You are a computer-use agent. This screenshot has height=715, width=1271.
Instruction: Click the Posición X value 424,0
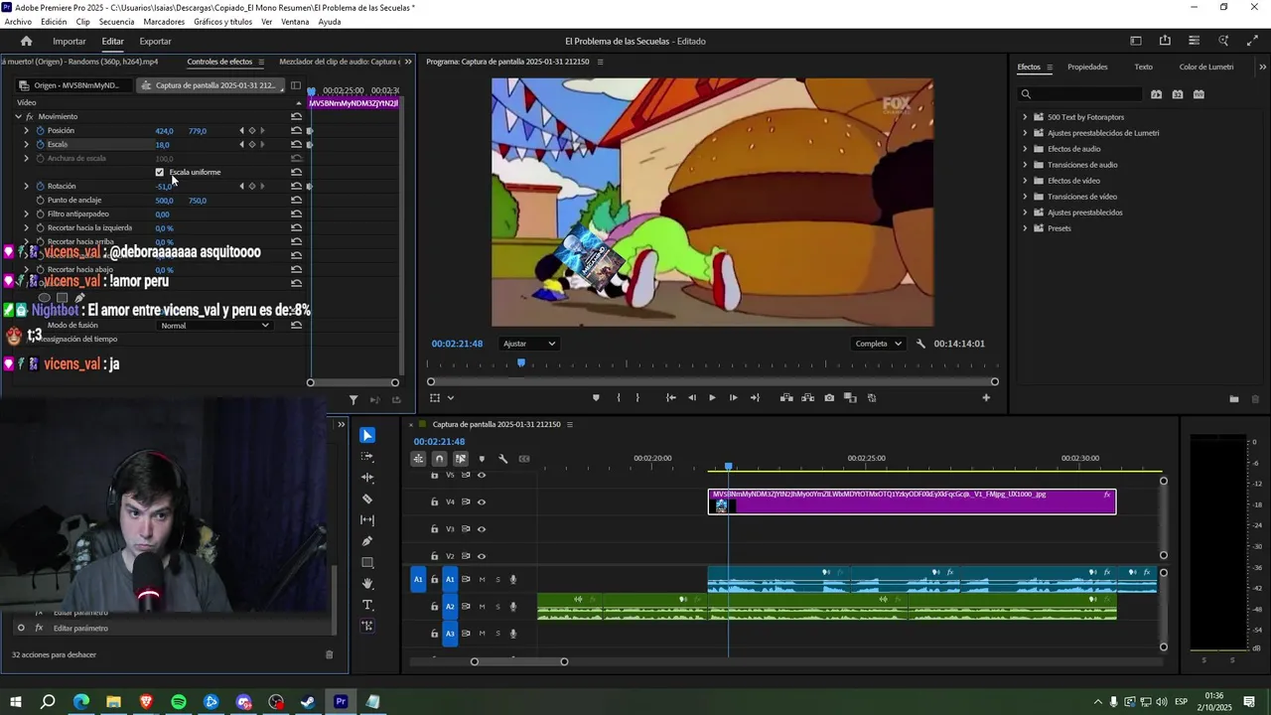coord(164,131)
